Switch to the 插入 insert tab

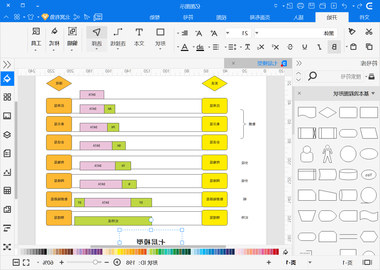(298, 17)
